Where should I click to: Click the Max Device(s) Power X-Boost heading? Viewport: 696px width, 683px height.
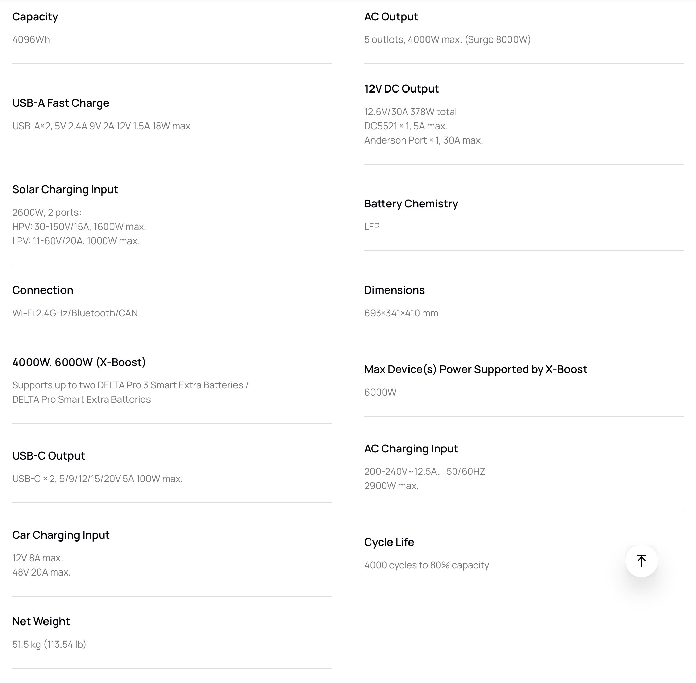coord(475,369)
